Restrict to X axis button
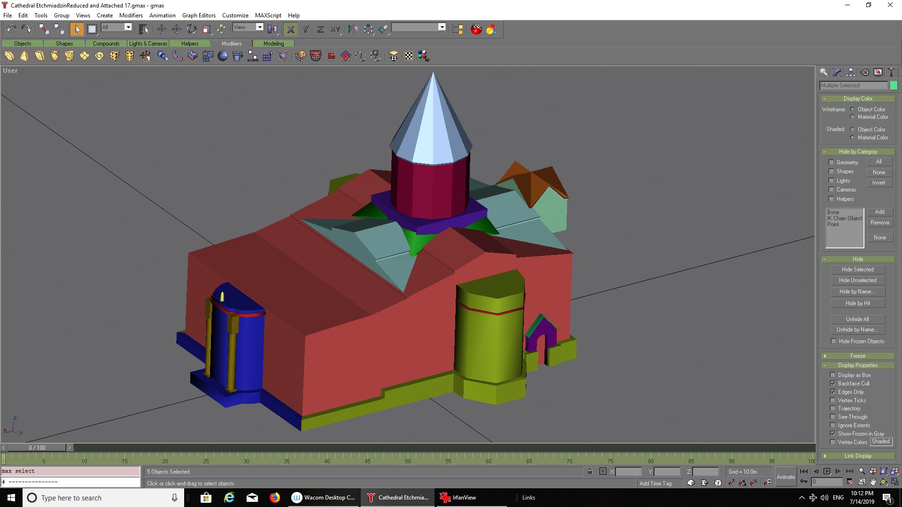902x507 pixels. tap(291, 30)
